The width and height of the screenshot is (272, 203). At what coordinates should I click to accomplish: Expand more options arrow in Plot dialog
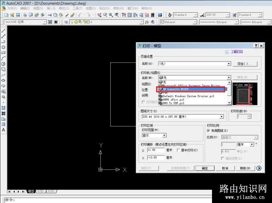[259, 168]
